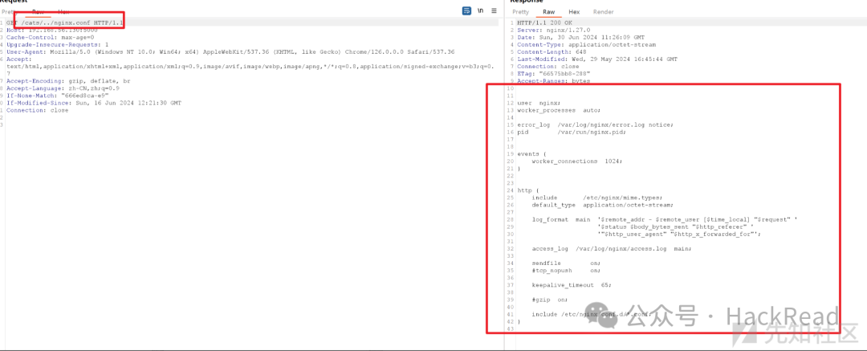This screenshot has height=351, width=867.
Task: Click the text/html,application/xhtml+xml accept value line
Action: (250, 66)
